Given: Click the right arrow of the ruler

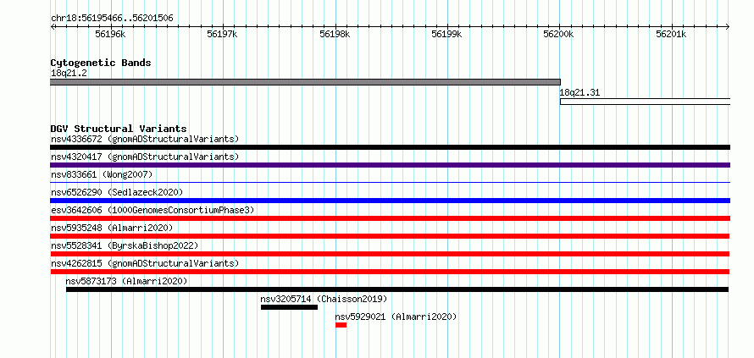Looking at the screenshot, I should point(728,27).
